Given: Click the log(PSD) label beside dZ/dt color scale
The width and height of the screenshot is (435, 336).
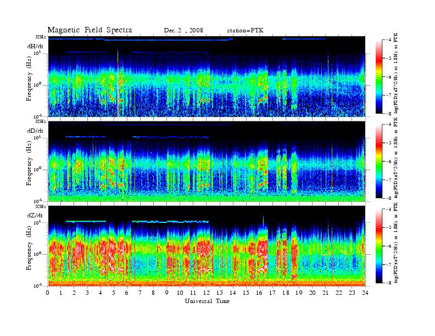Looking at the screenshot, I should [x=396, y=243].
